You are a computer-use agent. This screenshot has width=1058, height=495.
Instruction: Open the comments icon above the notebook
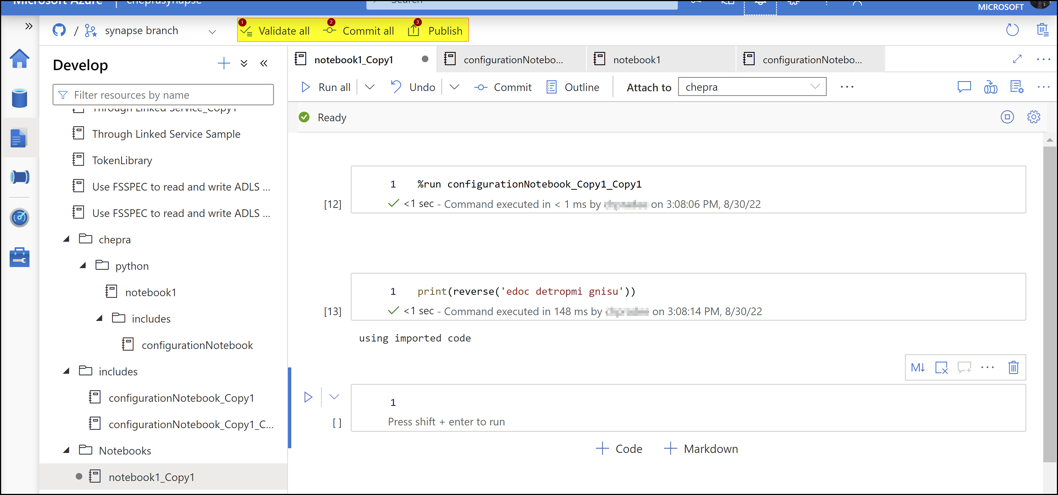pyautogui.click(x=964, y=87)
